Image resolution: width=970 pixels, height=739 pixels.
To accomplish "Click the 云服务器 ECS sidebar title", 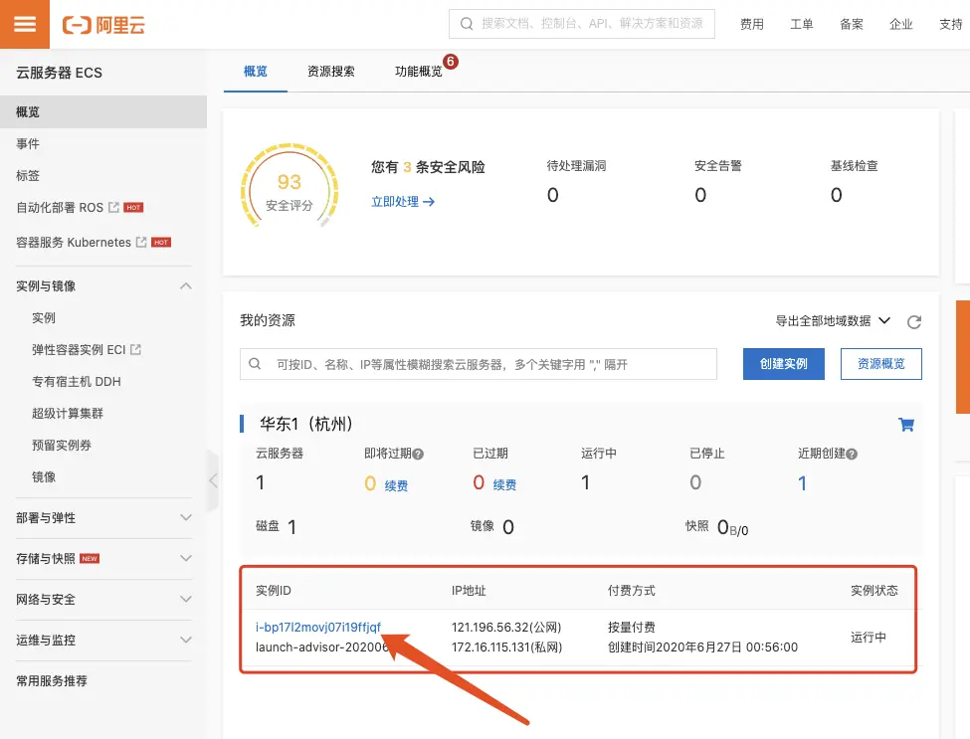I will pos(60,73).
